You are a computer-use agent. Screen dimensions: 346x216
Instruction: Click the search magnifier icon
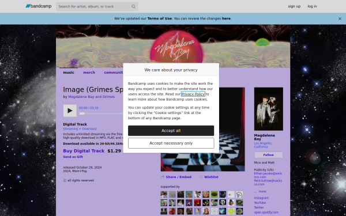click(x=133, y=6)
